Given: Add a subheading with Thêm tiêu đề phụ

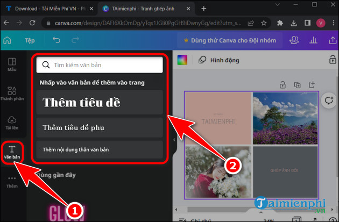Looking at the screenshot, I should pos(100,127).
